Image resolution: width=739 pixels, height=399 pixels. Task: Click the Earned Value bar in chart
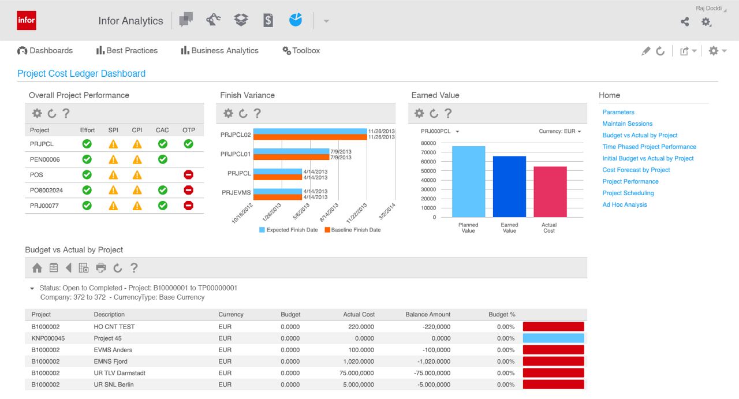tap(509, 187)
